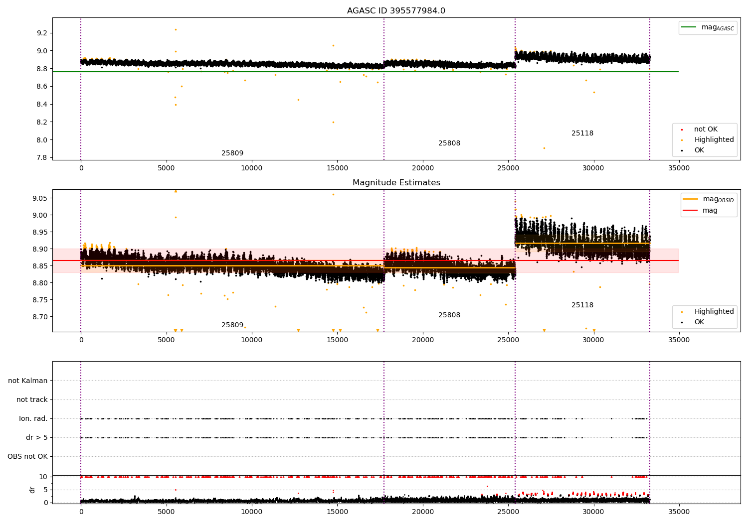Click obsid label 25118 in top plot
Viewport: 748px width, 523px height.
coord(582,133)
